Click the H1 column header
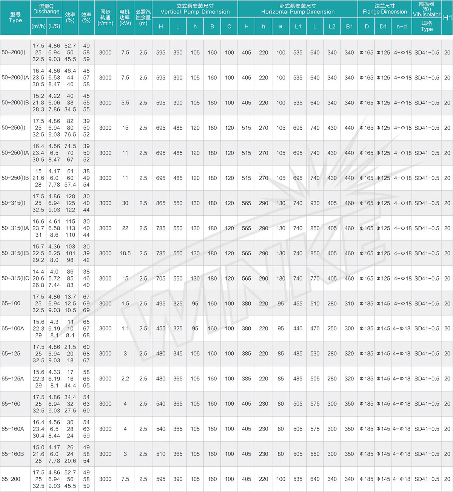The height and width of the screenshot is (492, 453). pyautogui.click(x=447, y=18)
